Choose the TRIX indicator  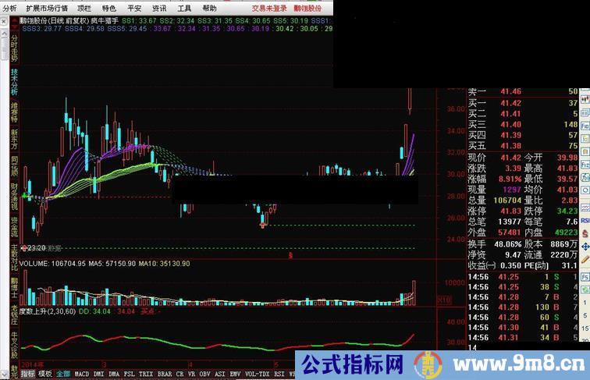pos(144,374)
